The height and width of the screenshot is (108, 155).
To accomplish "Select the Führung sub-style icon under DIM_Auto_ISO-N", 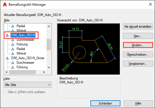I will point(13,44).
